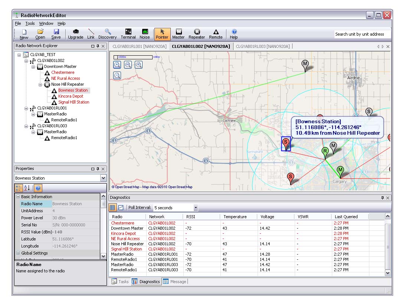Select the Link tool
This screenshot has width=405, height=305.
point(91,35)
